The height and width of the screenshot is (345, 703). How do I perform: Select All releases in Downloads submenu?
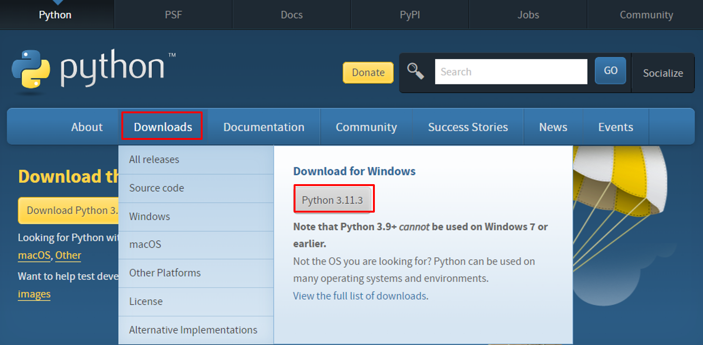(196, 160)
